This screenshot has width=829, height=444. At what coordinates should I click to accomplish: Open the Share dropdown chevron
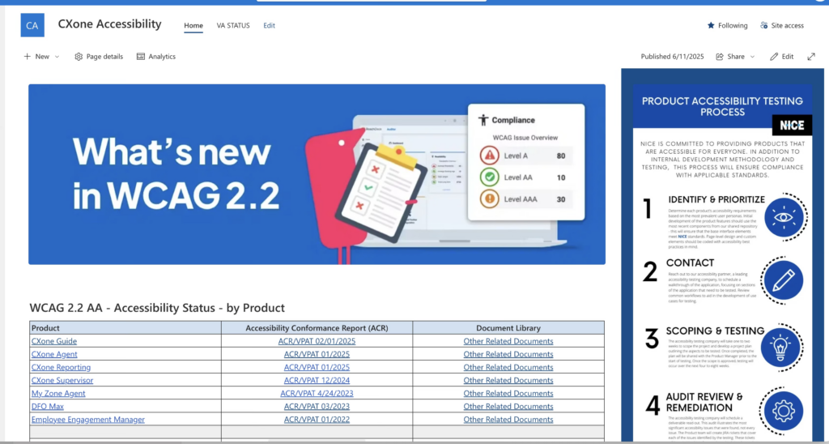click(752, 57)
